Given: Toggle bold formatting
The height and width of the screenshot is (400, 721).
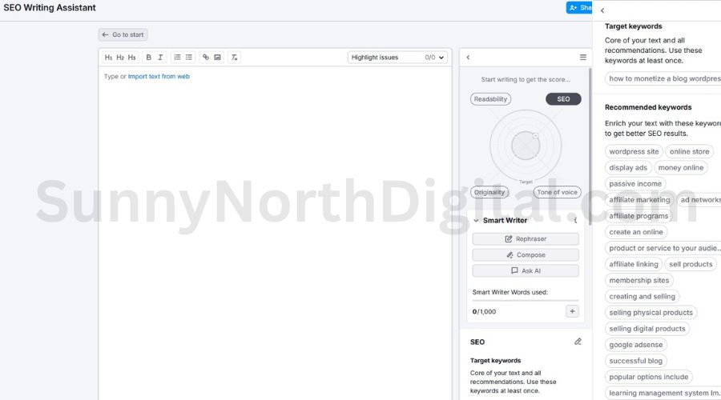Looking at the screenshot, I should pos(148,58).
